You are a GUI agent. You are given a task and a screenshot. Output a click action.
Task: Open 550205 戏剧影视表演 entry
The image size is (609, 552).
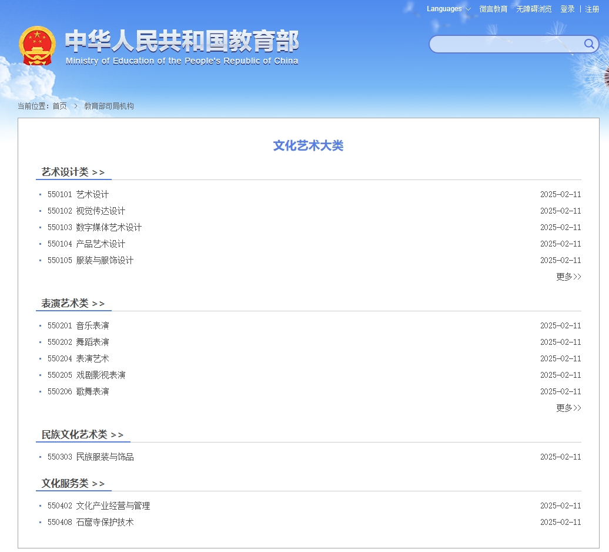(86, 375)
